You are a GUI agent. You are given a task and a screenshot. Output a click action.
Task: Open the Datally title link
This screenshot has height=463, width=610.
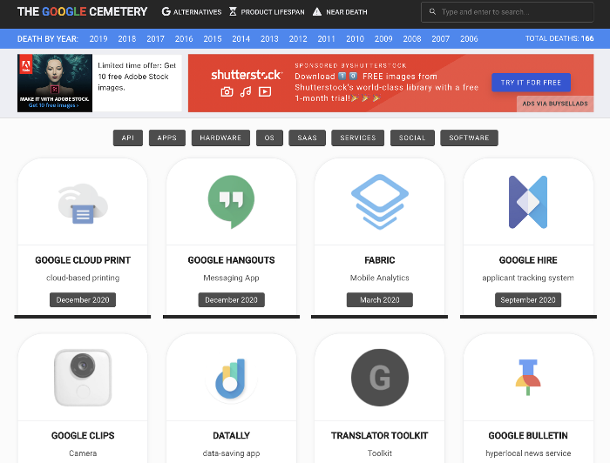pyautogui.click(x=231, y=436)
